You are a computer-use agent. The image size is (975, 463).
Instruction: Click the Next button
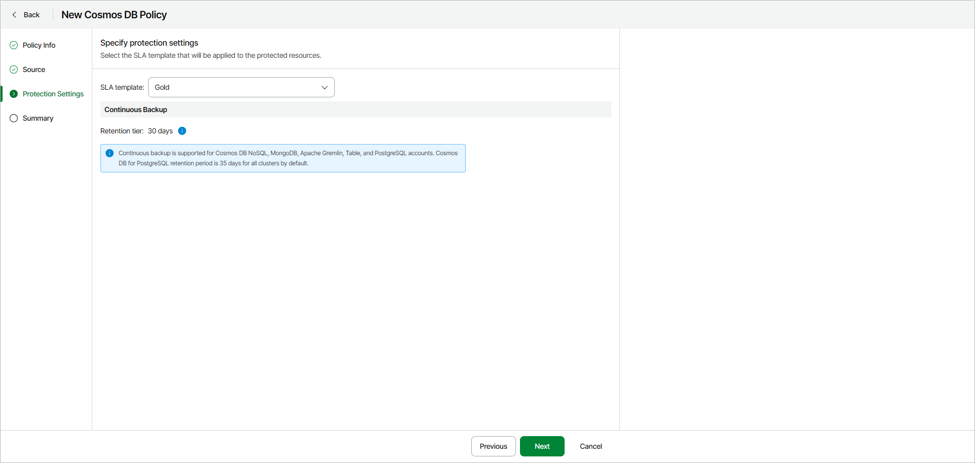point(542,446)
